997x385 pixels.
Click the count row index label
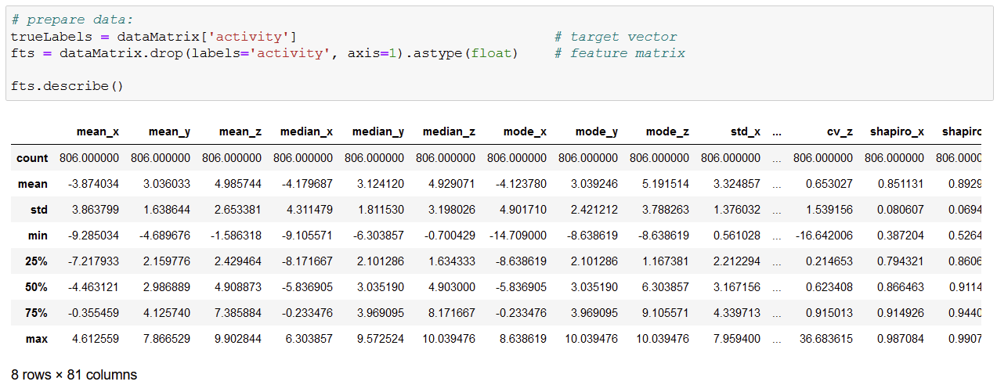click(32, 158)
